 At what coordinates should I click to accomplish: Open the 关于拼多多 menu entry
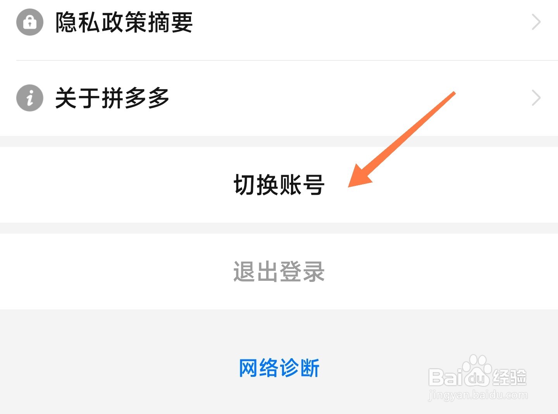pos(279,98)
